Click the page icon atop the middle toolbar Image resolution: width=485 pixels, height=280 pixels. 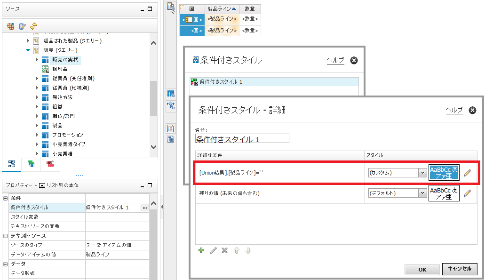point(171,7)
